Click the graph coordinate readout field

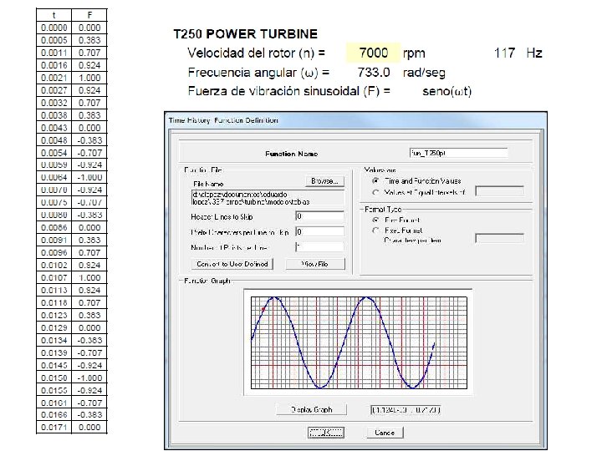tap(406, 410)
